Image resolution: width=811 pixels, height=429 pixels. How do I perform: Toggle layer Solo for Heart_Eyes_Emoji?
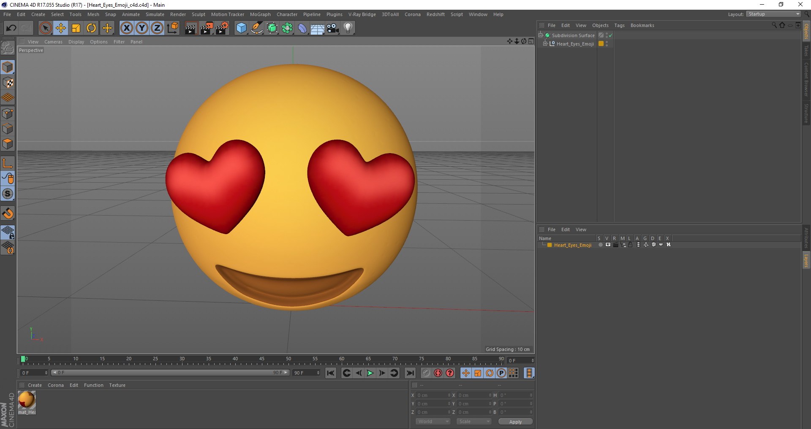coord(600,245)
